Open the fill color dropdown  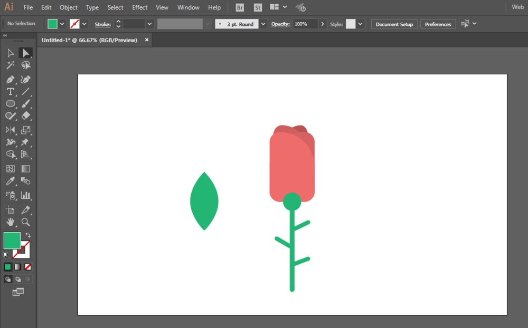(x=62, y=24)
